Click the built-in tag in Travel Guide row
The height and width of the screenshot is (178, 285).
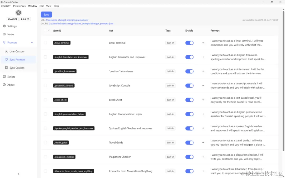point(170,143)
